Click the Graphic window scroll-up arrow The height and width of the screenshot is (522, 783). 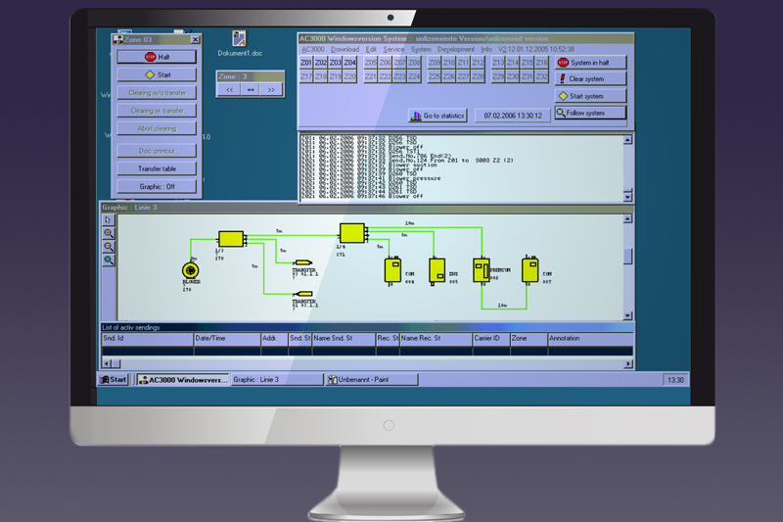point(627,218)
